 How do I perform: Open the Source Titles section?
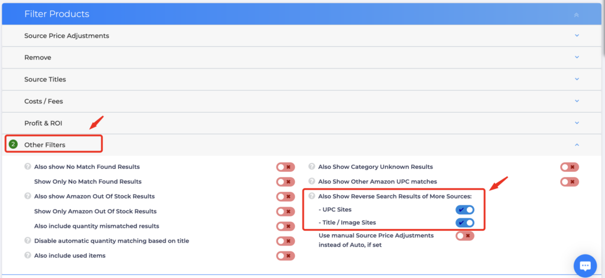tap(302, 80)
